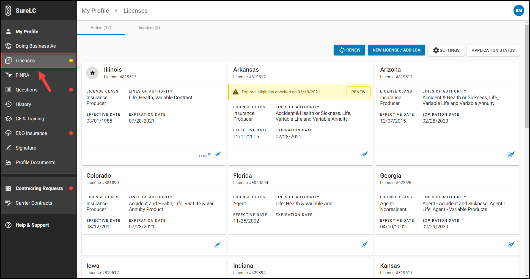Click the My Profile person icon
This screenshot has height=279, width=530.
(9, 31)
